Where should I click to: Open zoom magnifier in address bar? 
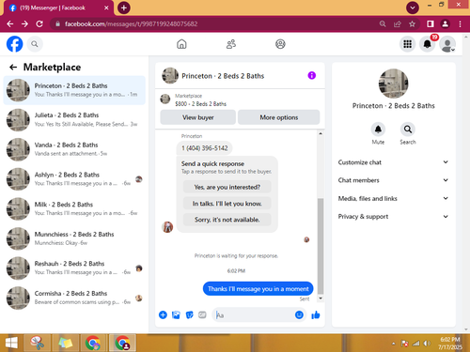(x=383, y=23)
